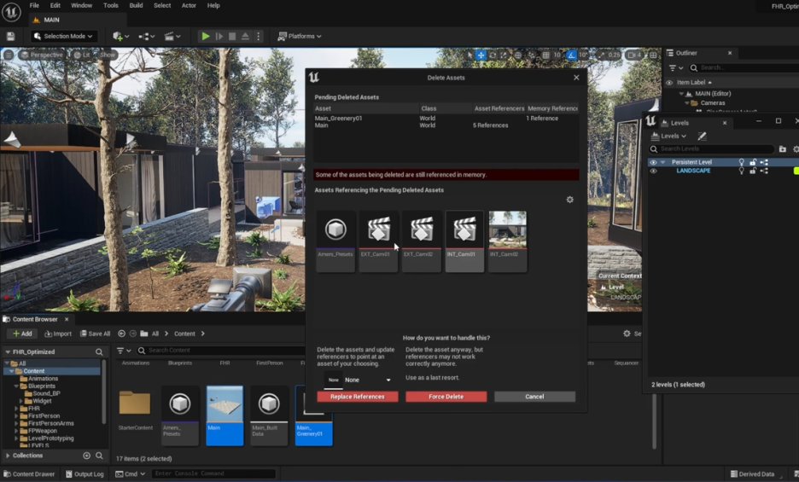Open the Build menu

click(x=136, y=6)
